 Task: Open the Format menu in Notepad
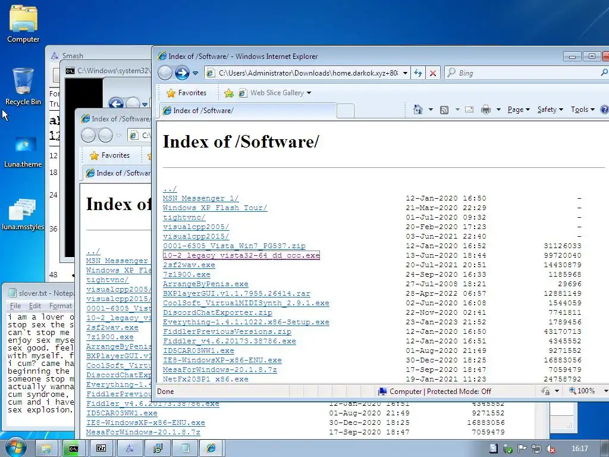click(61, 306)
